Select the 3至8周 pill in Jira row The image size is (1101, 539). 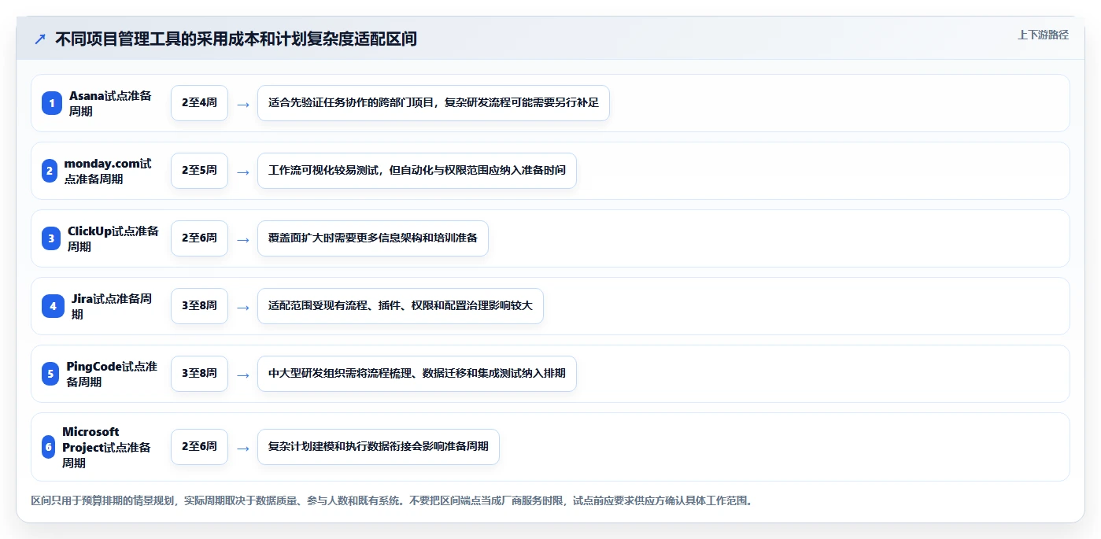tap(199, 306)
